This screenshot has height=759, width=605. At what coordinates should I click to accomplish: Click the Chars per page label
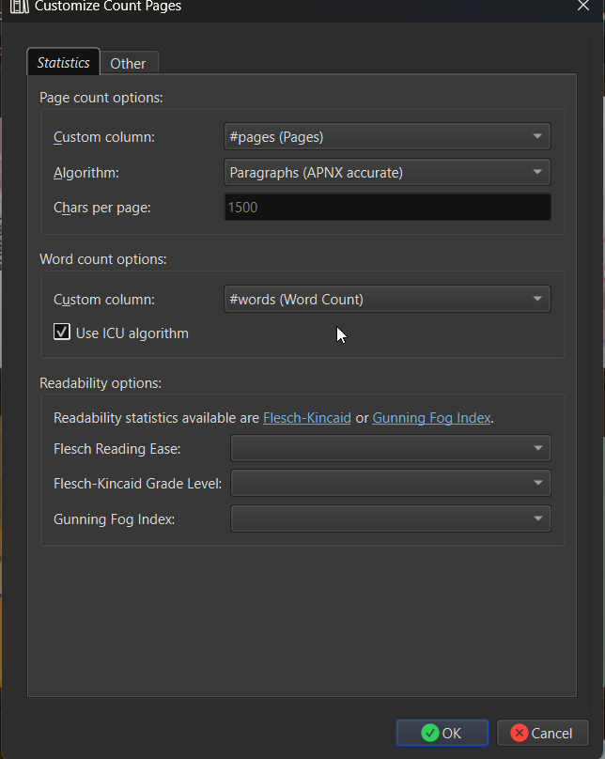tap(101, 208)
